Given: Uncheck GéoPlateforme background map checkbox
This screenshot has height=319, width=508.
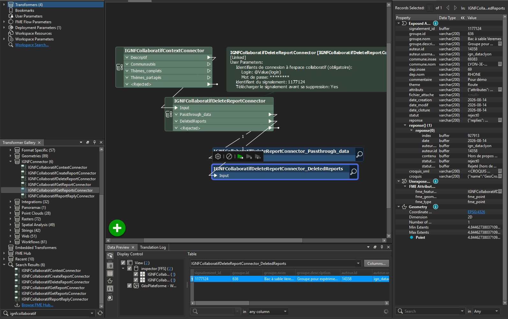Looking at the screenshot, I should 129,286.
